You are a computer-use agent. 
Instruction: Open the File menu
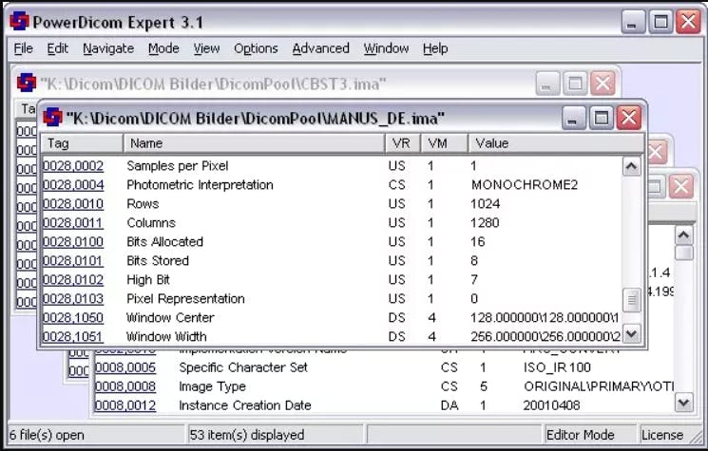click(x=23, y=48)
